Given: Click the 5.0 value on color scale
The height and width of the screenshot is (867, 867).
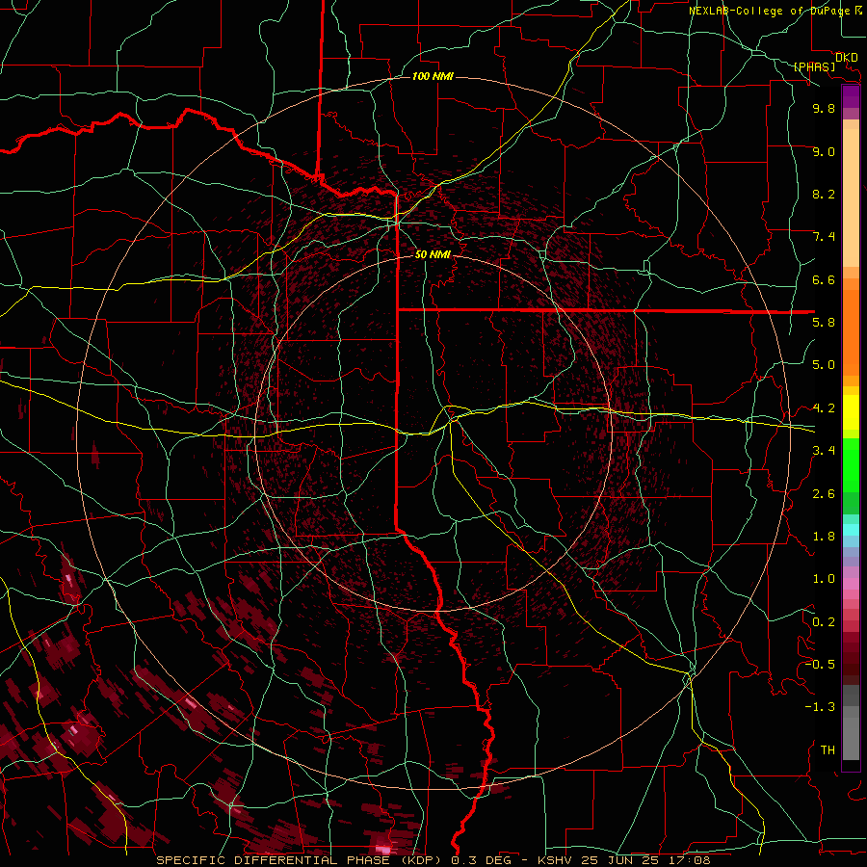Looking at the screenshot, I should [x=824, y=365].
